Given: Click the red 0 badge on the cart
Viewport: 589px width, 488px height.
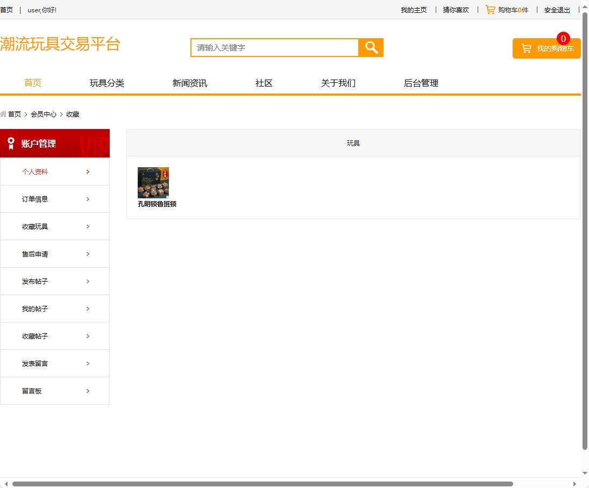Looking at the screenshot, I should point(563,38).
